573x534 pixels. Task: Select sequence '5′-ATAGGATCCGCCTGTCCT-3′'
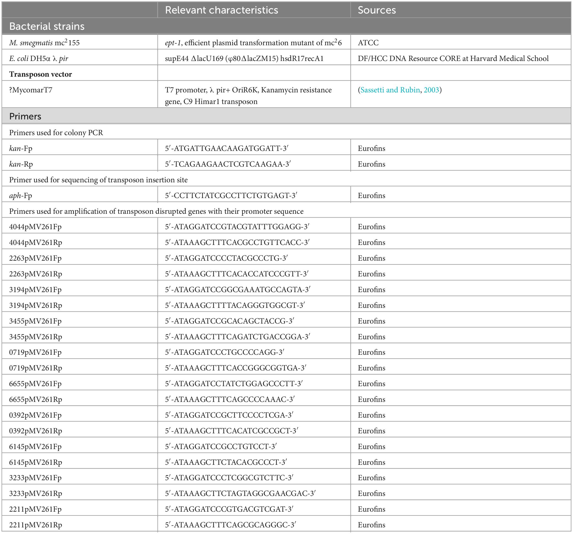tap(221, 446)
